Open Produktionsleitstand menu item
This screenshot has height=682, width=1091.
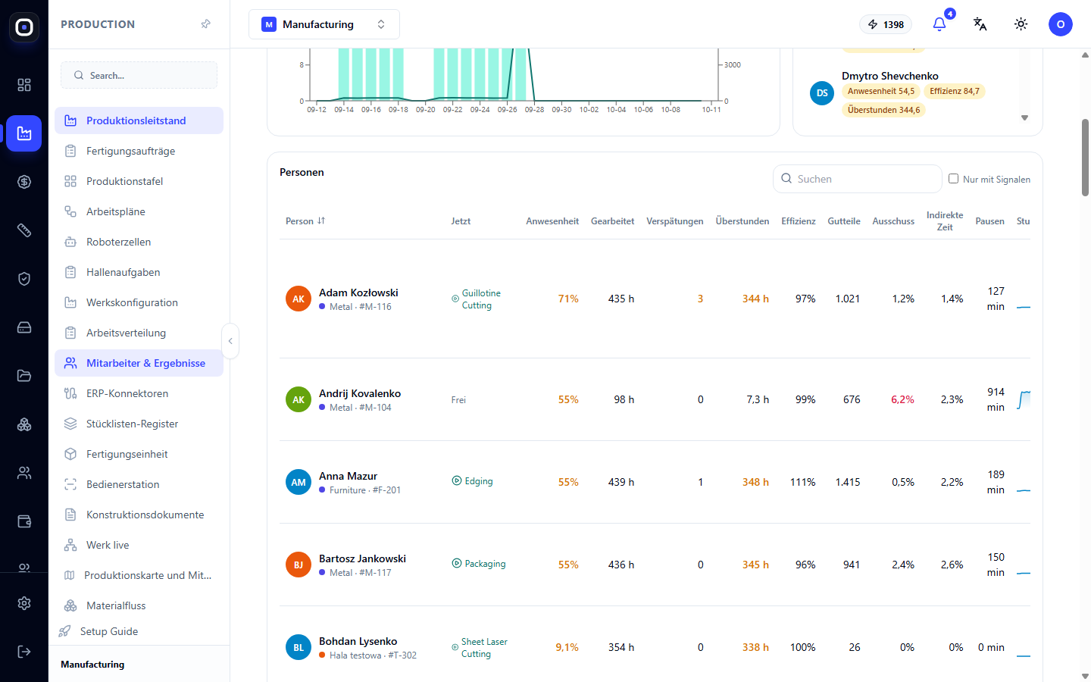pyautogui.click(x=139, y=120)
